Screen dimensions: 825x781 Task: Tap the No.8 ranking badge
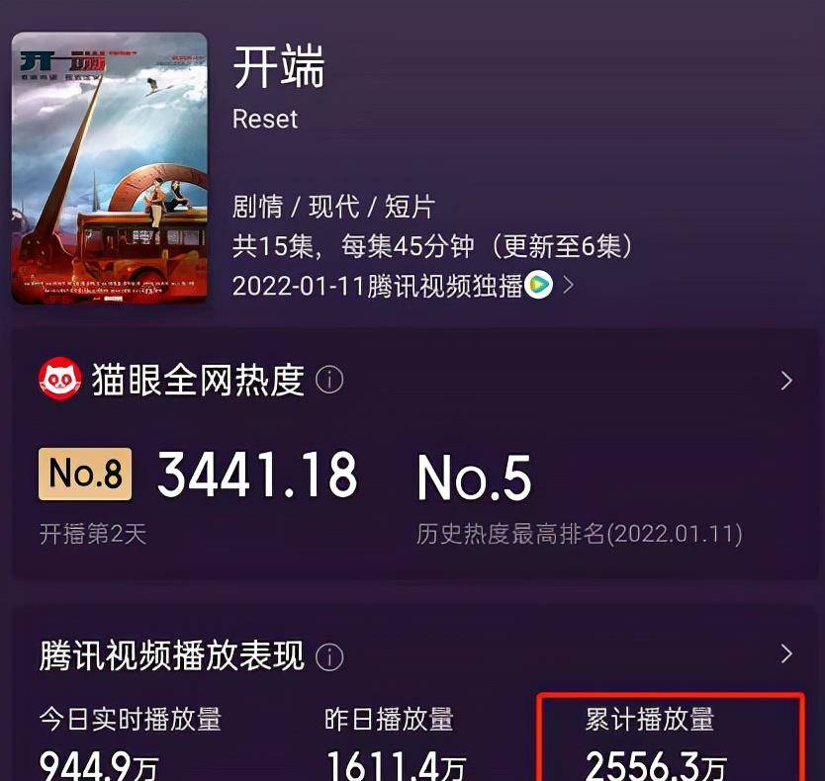[85, 474]
